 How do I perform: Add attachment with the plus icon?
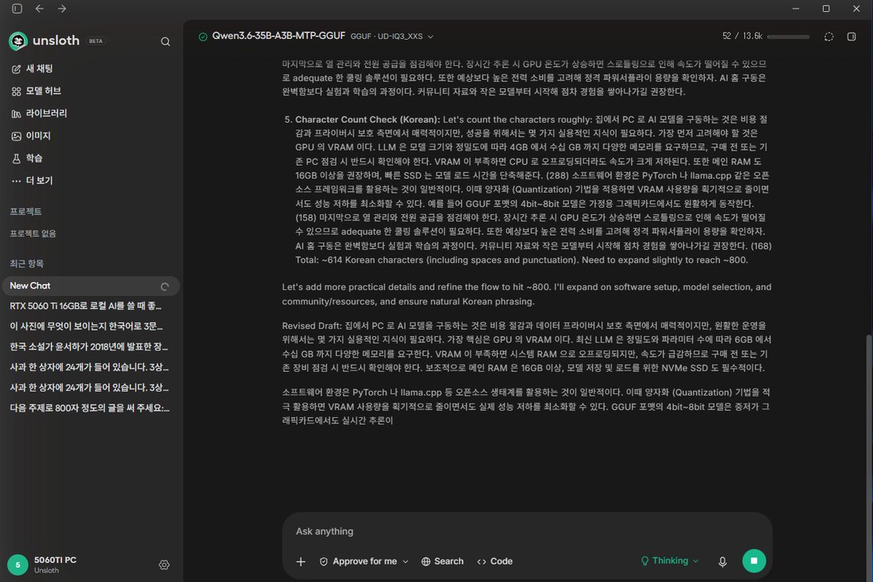click(301, 561)
